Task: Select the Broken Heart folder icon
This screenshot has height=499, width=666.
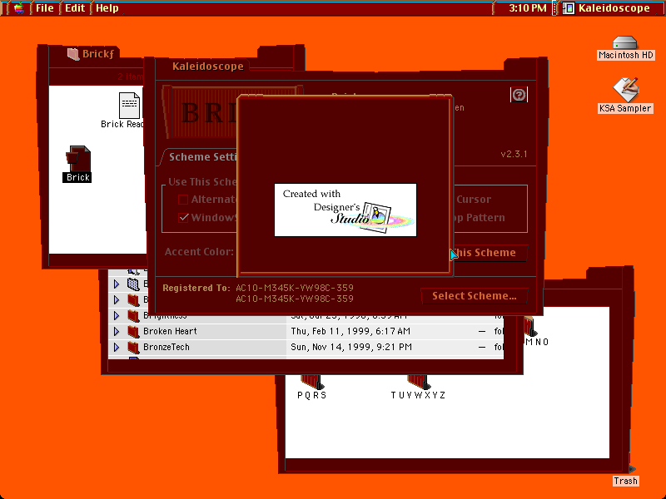Action: point(133,331)
